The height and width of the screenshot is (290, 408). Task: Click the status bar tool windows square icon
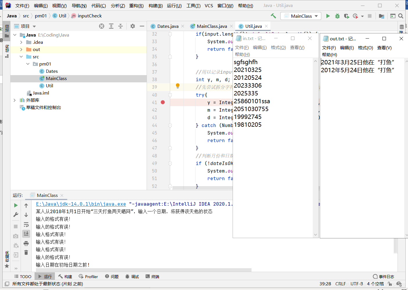(x=7, y=284)
